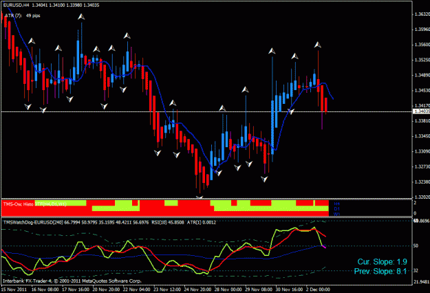This screenshot has height=293, width=430.
Task: Click the '15 Nov 2011' date label
Action: (14, 290)
